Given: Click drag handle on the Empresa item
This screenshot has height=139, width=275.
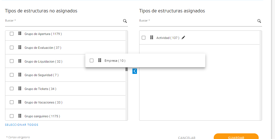Looking at the screenshot, I should (100, 60).
